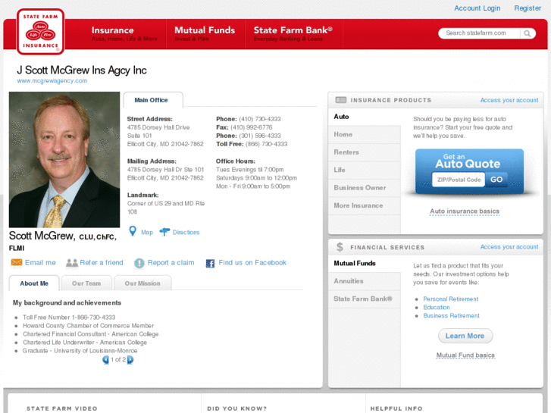Select the About Me tab
Screen dimensions: 551x413
click(x=34, y=283)
